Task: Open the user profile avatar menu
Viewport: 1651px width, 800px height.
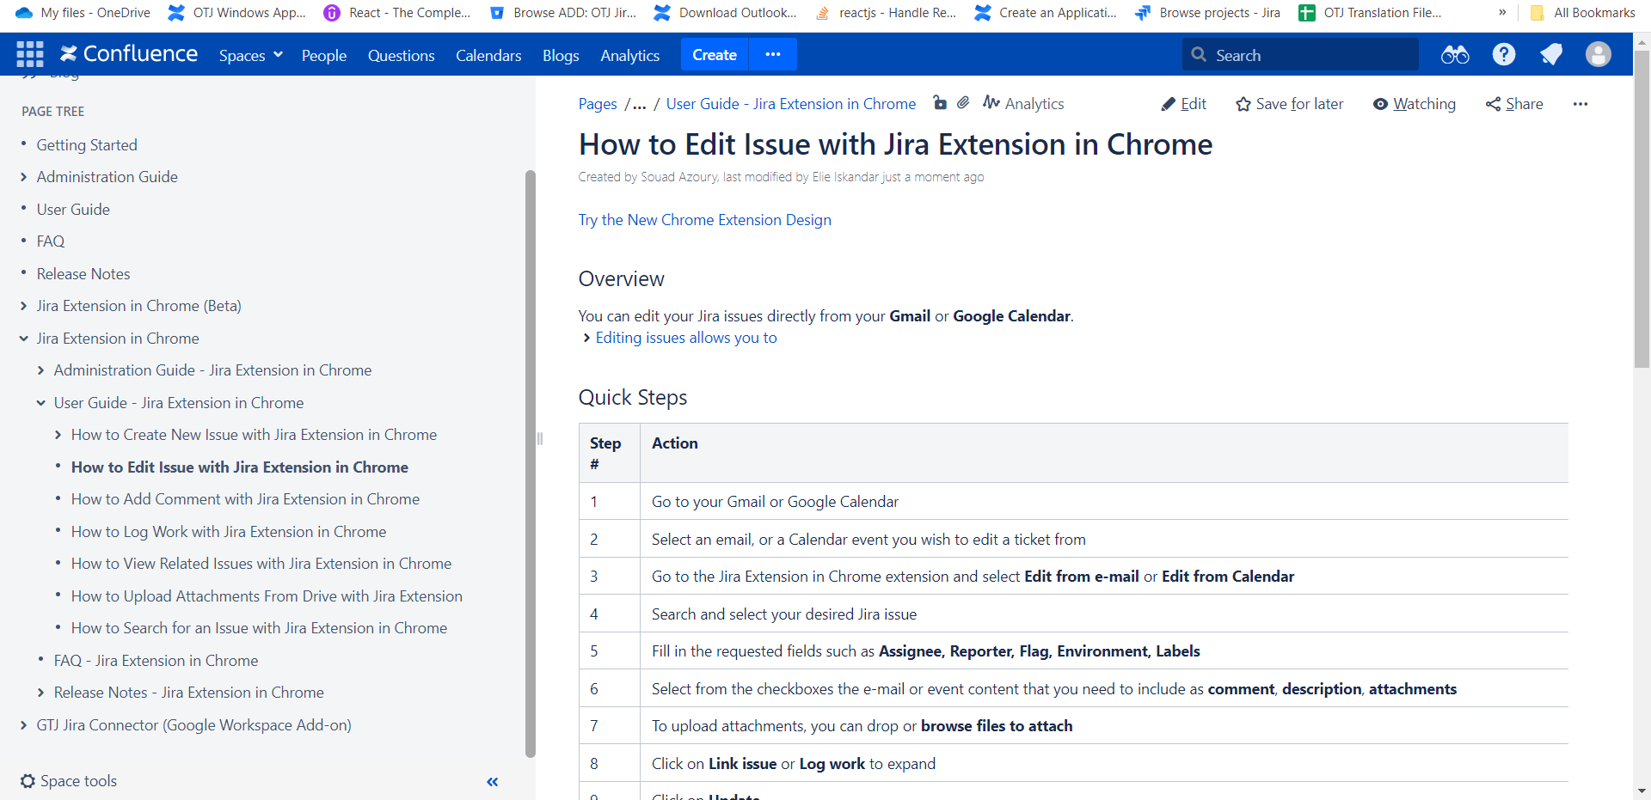Action: [x=1598, y=55]
